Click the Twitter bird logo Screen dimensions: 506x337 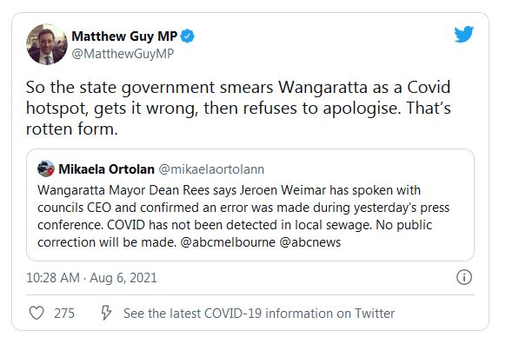(463, 34)
